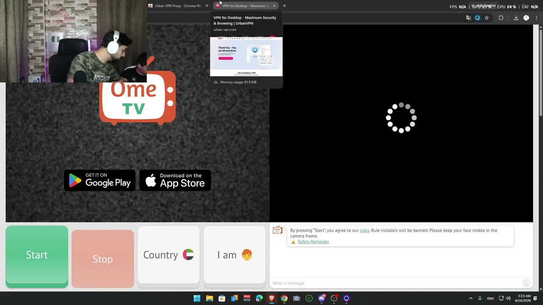Open the Safety Reminder link
543x305 pixels.
(313, 242)
